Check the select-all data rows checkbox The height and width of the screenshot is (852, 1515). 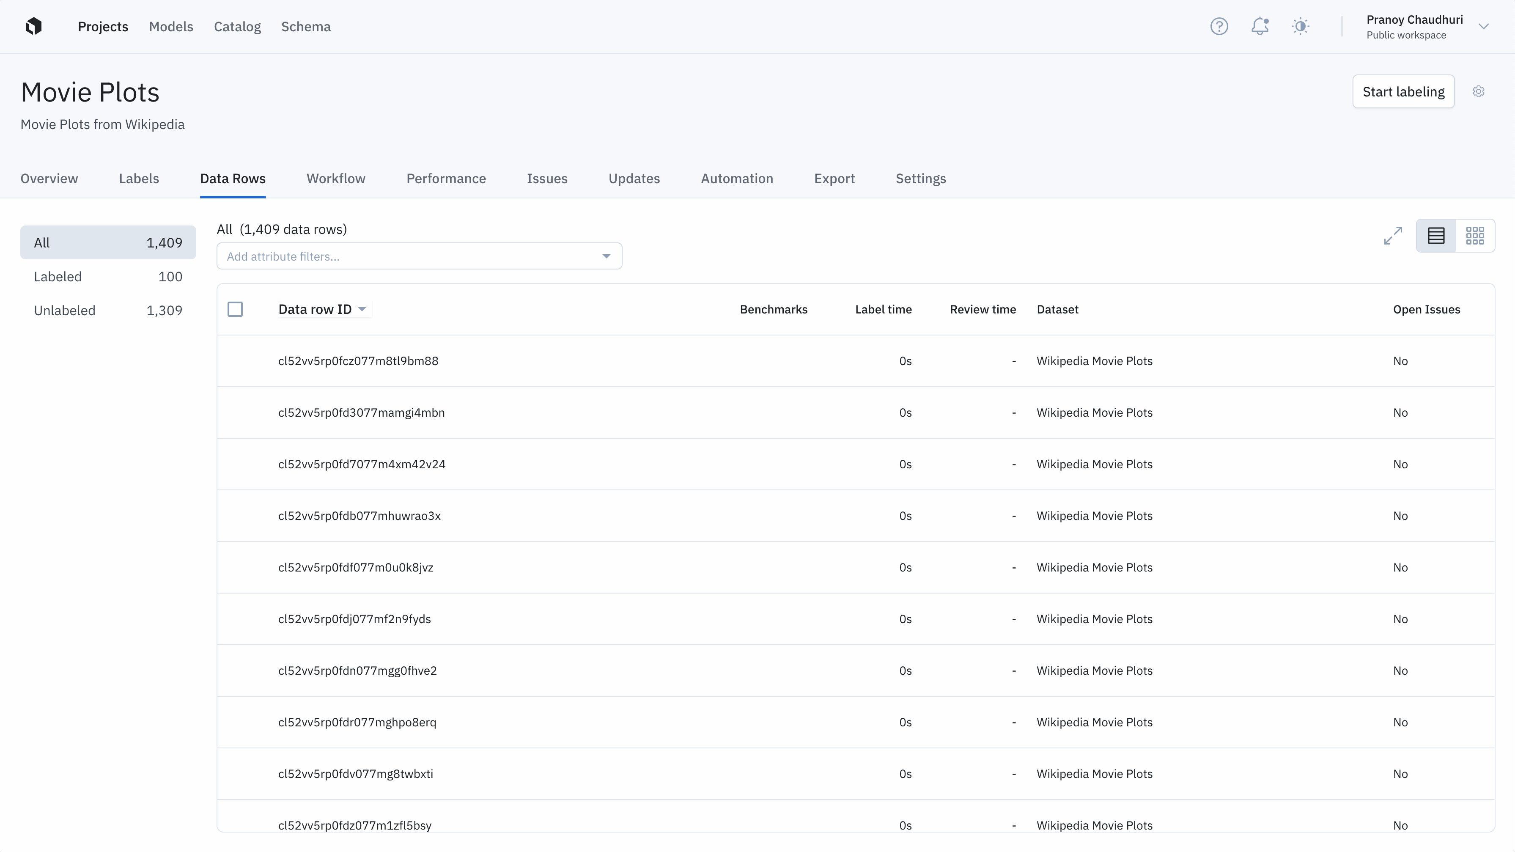[x=235, y=309]
